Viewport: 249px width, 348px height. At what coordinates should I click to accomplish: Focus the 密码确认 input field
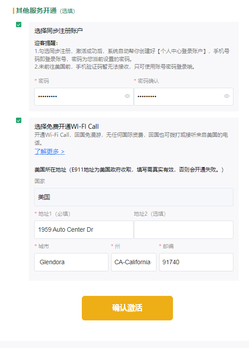coord(184,97)
